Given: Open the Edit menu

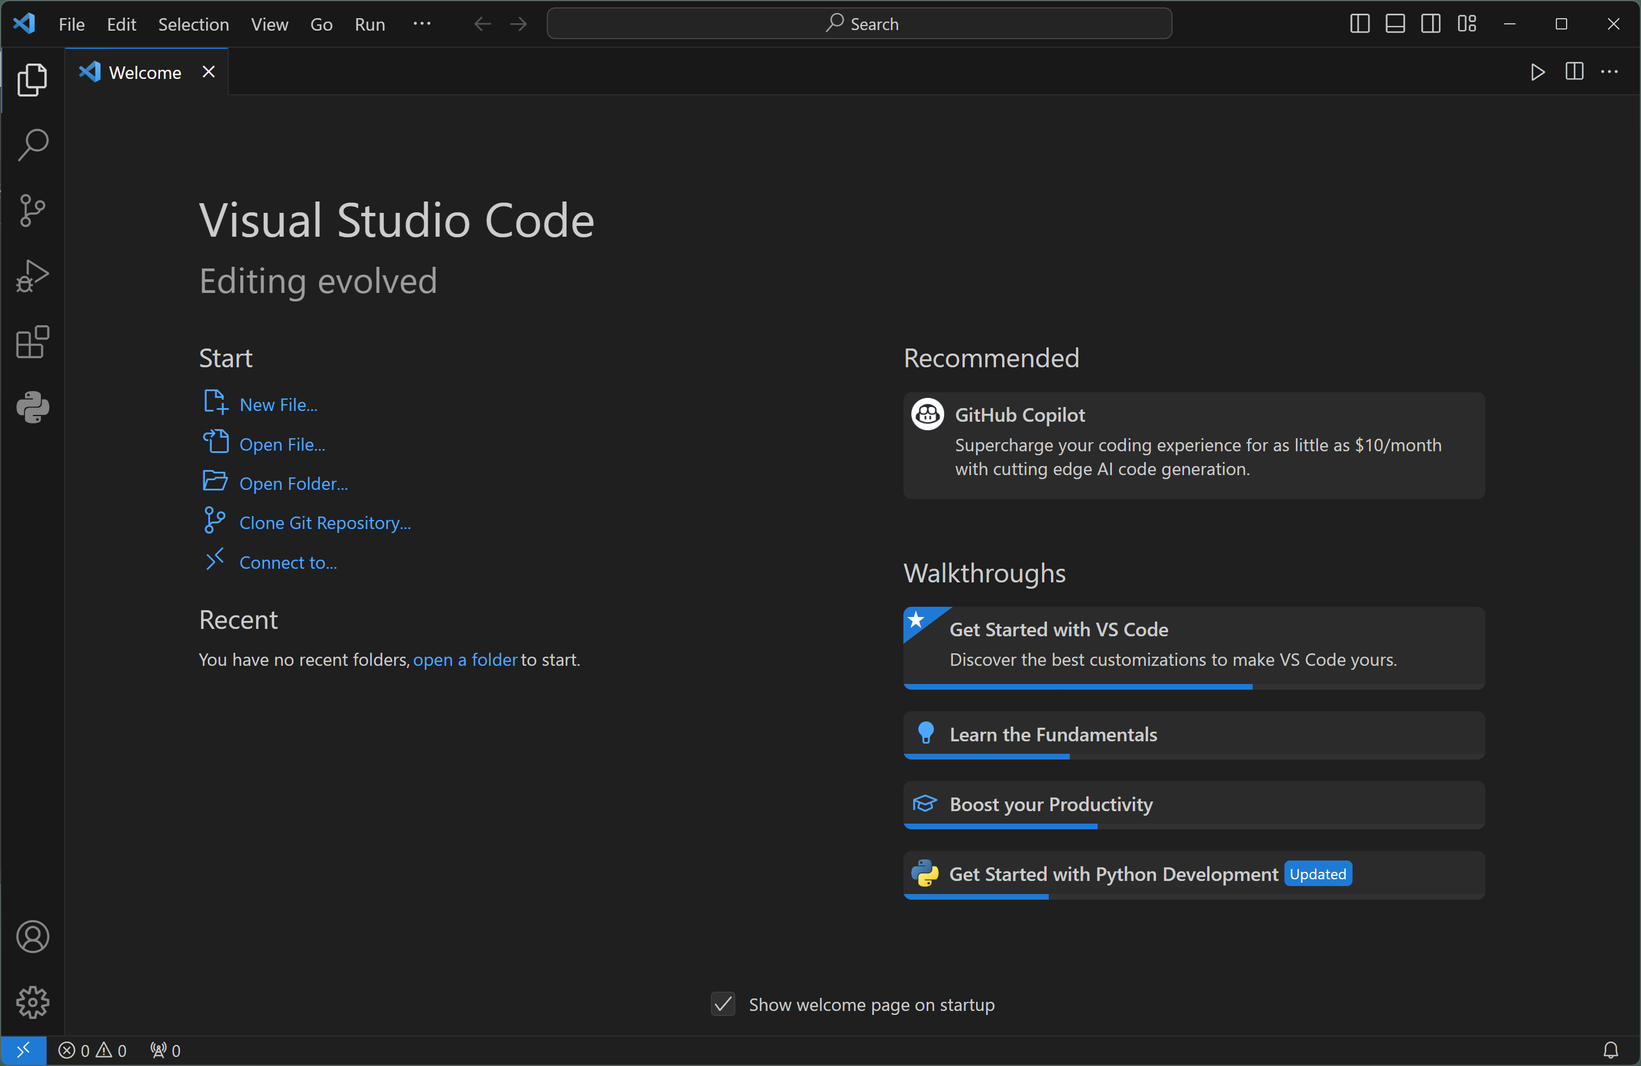Looking at the screenshot, I should tap(122, 24).
